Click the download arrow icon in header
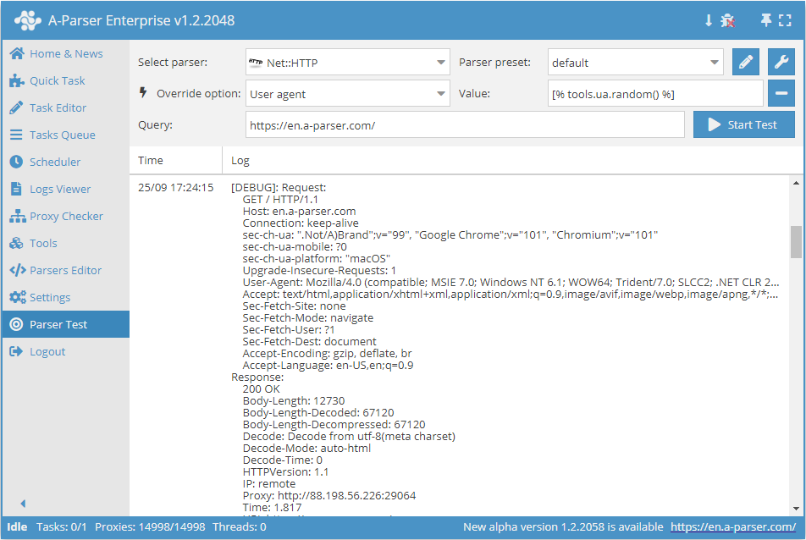The height and width of the screenshot is (540, 806). point(709,20)
